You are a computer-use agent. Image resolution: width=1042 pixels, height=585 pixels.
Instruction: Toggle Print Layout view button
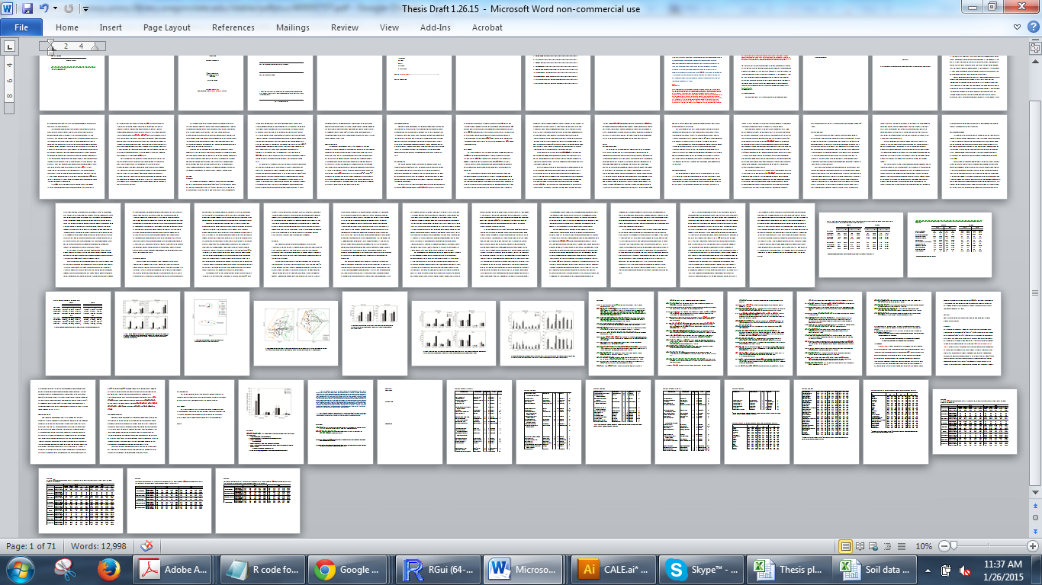[x=845, y=546]
